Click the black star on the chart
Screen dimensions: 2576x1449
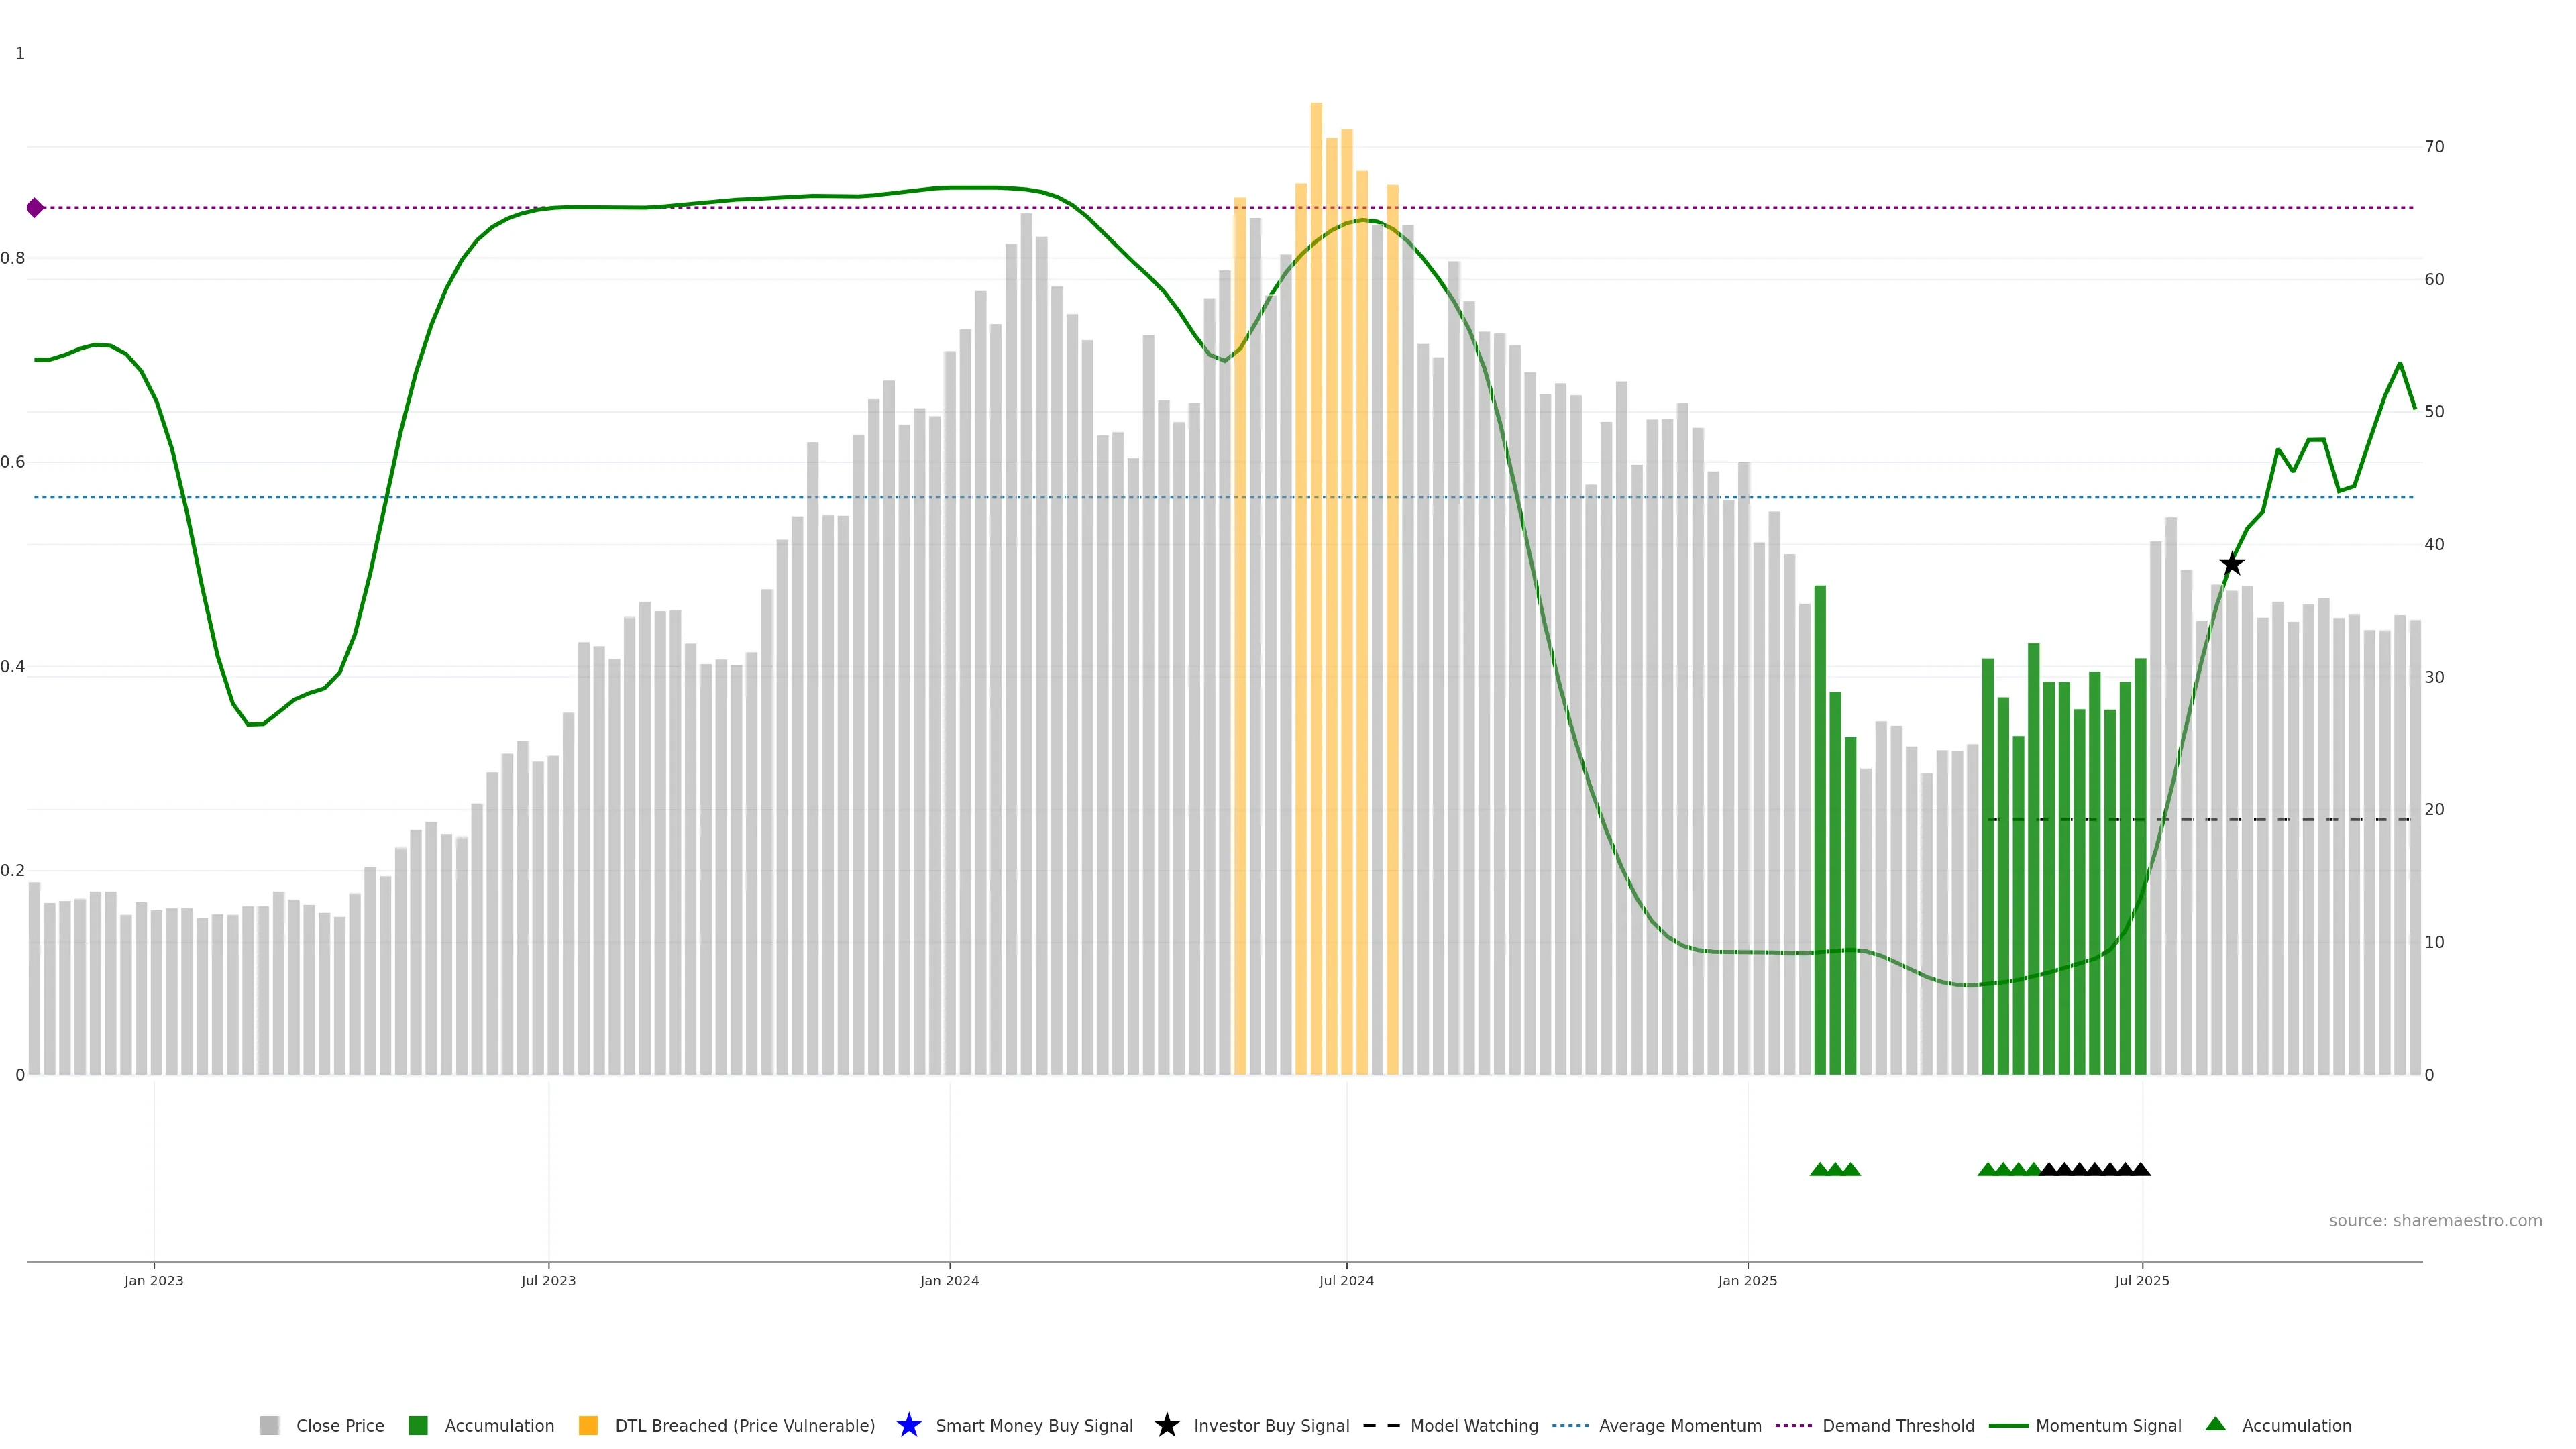coord(2231,564)
